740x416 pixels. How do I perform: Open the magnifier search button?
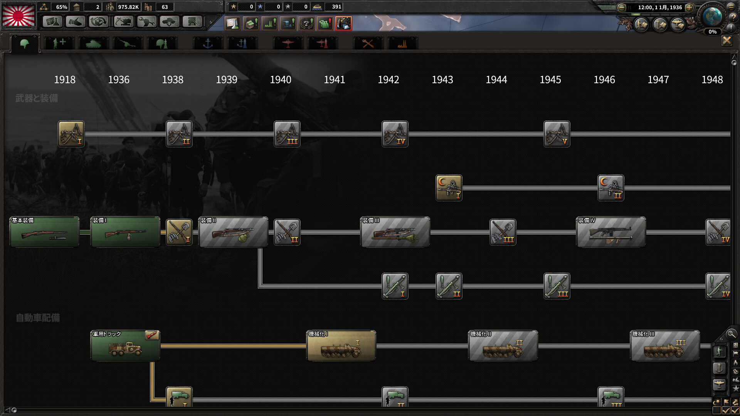(x=731, y=334)
